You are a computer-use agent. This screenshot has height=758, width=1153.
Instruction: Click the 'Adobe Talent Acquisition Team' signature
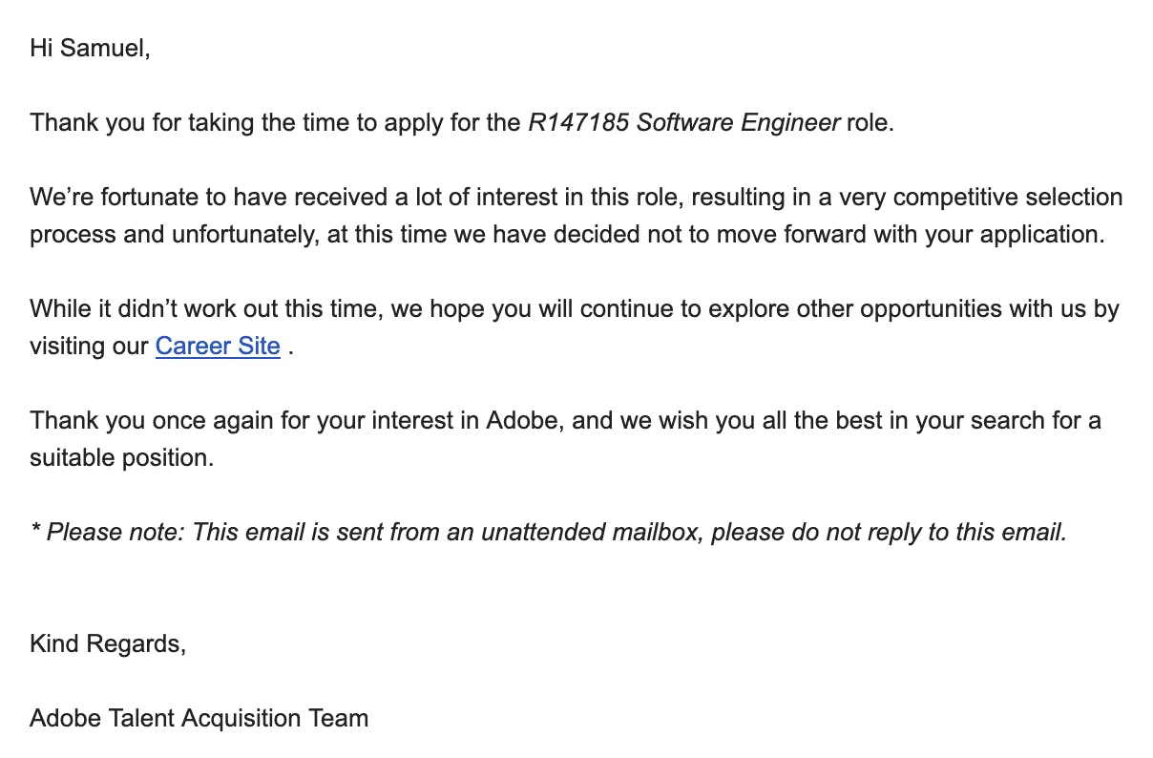tap(199, 718)
